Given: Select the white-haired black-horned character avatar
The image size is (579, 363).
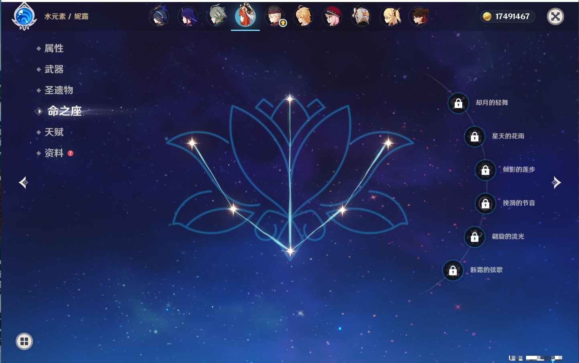Looking at the screenshot, I should (361, 16).
